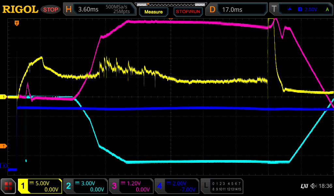The width and height of the screenshot is (334, 196).
Task: Open the trigger settings showing 2.00V
Action: [x=301, y=9]
